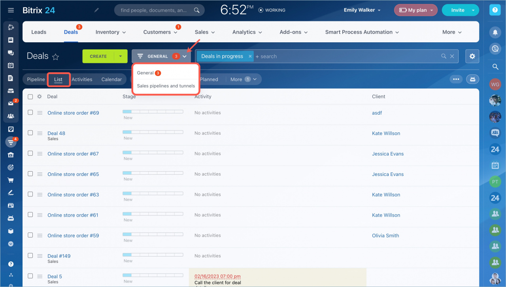The height and width of the screenshot is (287, 506).
Task: Open the chat bubbles icon in left sidebar
Action: pyautogui.click(x=11, y=53)
